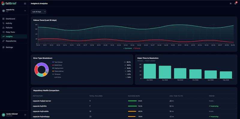Collapse the sidebar panel toggle icon
The width and height of the screenshot is (240, 119).
tap(25, 4)
